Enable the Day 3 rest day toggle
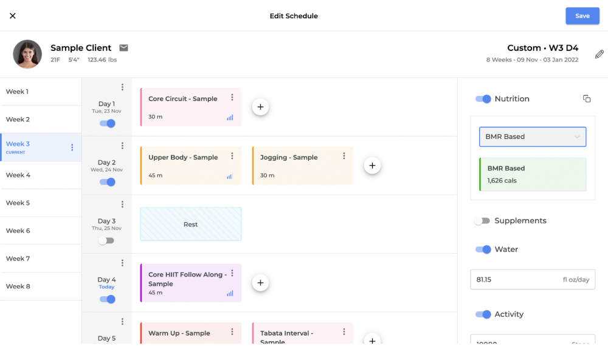Image resolution: width=608 pixels, height=346 pixels. pyautogui.click(x=106, y=240)
